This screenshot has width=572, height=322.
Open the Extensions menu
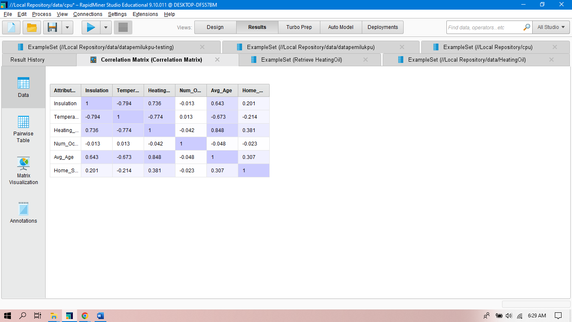(145, 14)
